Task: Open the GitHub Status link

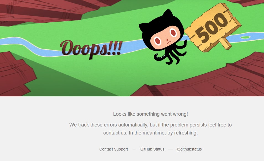Action: [x=152, y=149]
